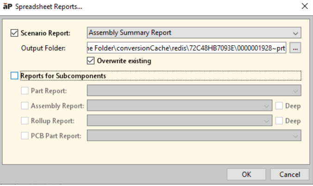Check the PCB Part Report checkbox
The width and height of the screenshot is (313, 186).
coord(25,136)
